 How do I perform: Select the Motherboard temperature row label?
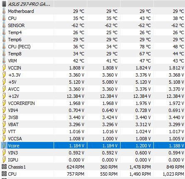21,11
